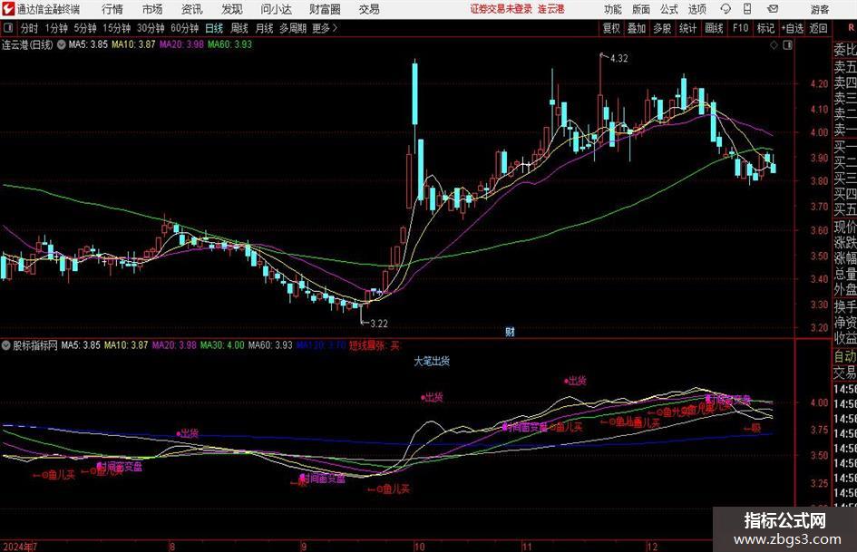Switch to the 30分钟 period tab

click(x=151, y=28)
